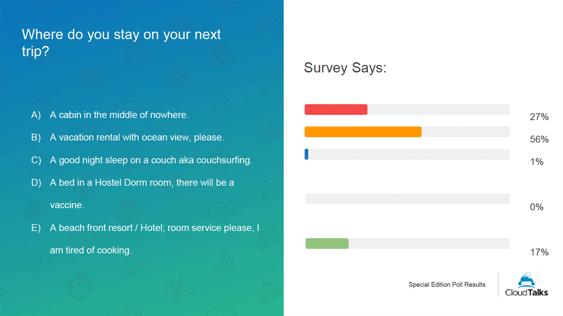Click the CloudTalks cloud logo icon
The height and width of the screenshot is (316, 563).
point(527,280)
